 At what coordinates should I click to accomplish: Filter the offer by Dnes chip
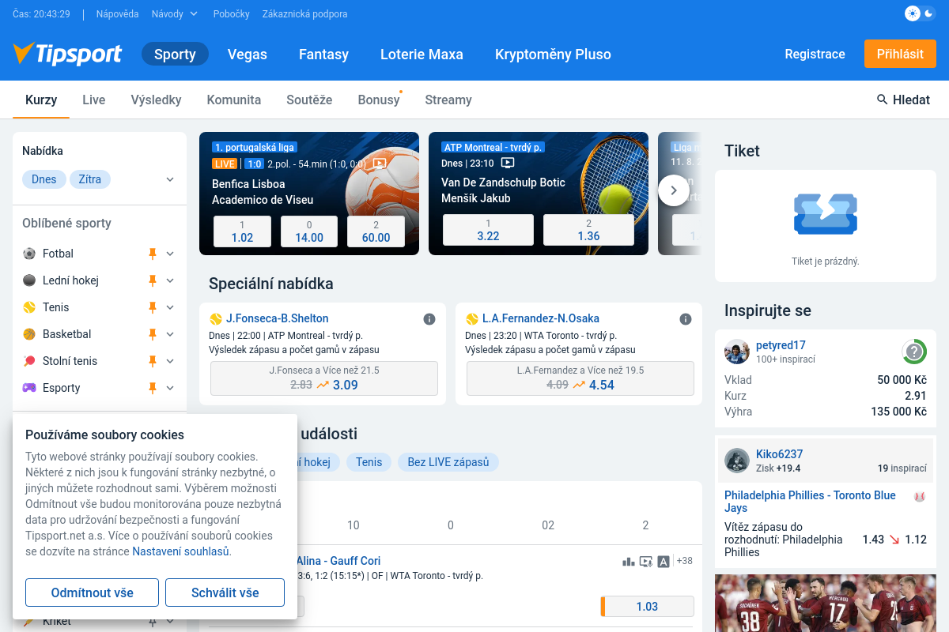(44, 179)
